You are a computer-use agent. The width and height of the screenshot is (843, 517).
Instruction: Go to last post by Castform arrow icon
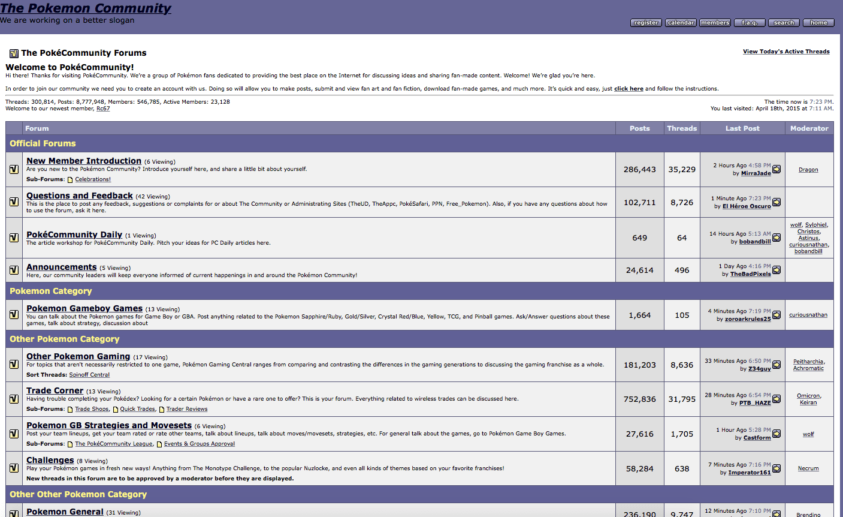(x=776, y=434)
